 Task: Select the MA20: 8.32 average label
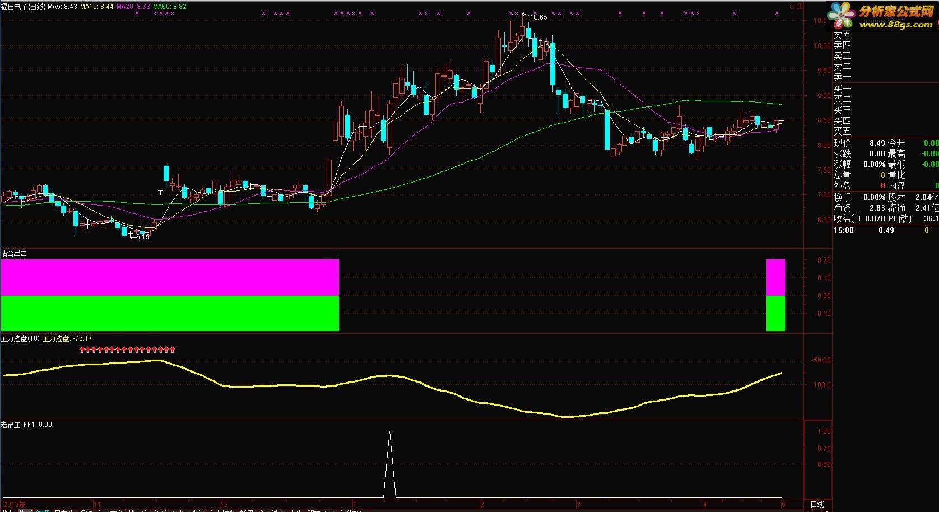coord(133,6)
